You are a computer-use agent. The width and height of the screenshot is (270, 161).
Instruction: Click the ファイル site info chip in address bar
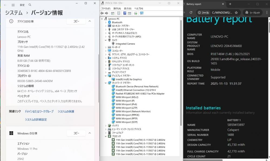[x=203, y=13]
